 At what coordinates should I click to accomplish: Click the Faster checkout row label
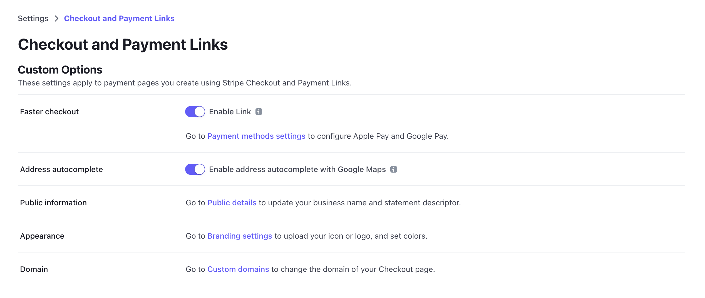click(49, 112)
